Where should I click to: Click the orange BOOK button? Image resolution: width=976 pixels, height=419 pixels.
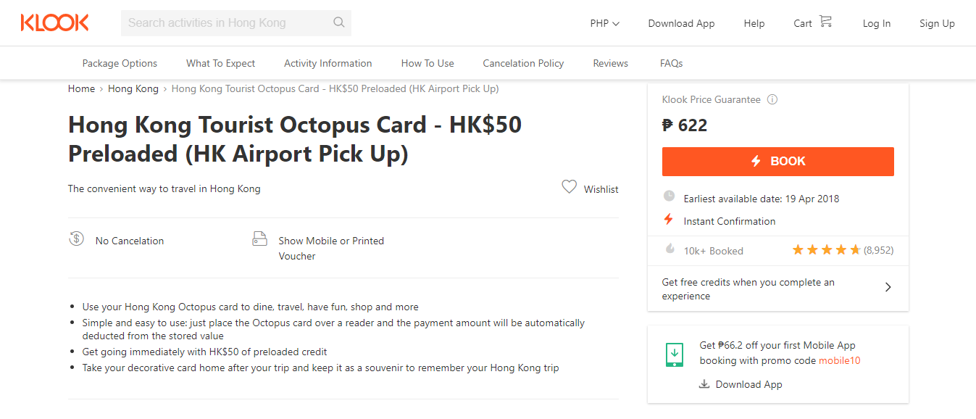[x=777, y=161]
